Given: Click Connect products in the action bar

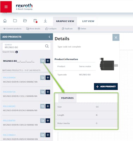Looking at the screenshot, I should tap(12, 29).
